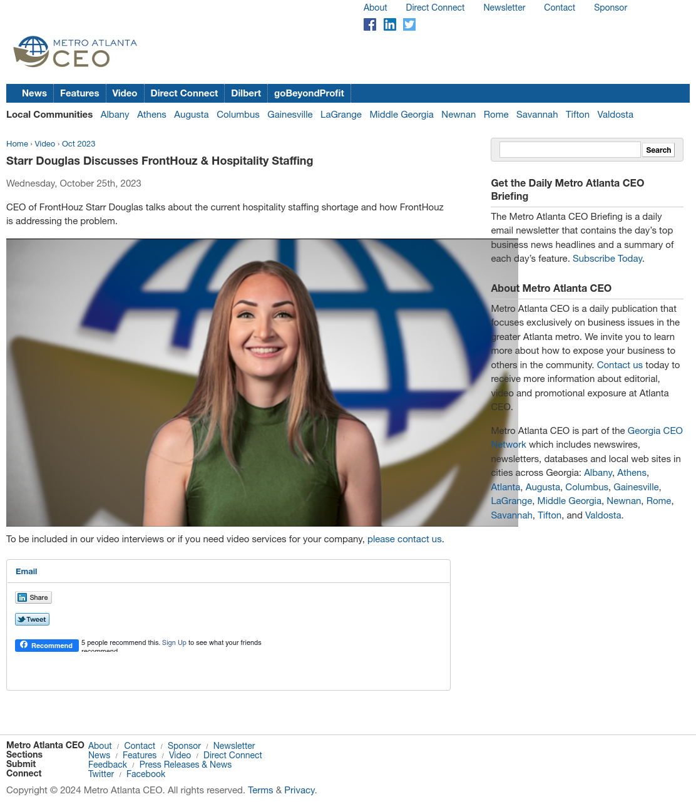Click the Email share link
The image size is (696, 809).
pos(26,572)
